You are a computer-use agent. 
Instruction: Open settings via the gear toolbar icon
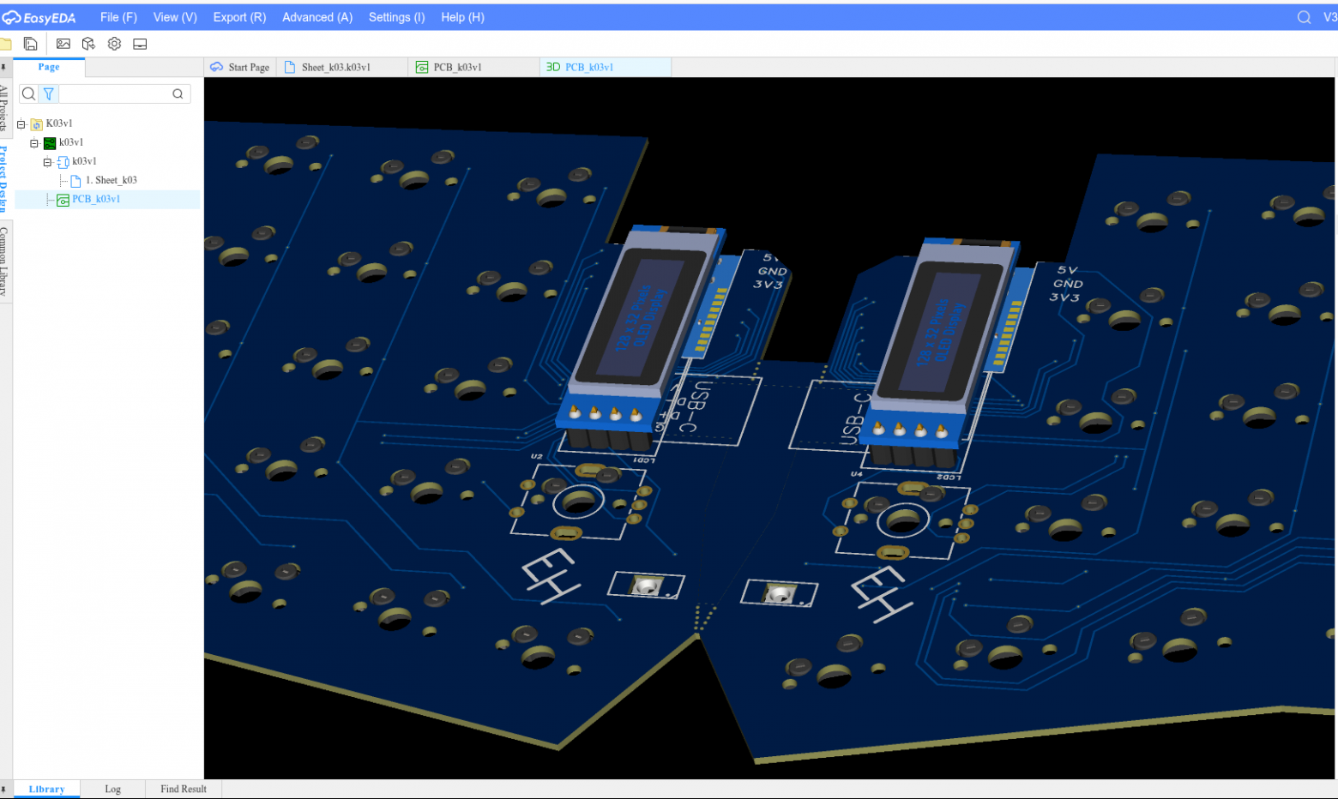pyautogui.click(x=114, y=44)
